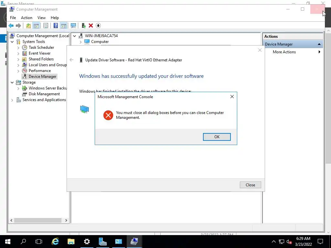Click the network tray icon
The image size is (331, 248).
[282, 242]
